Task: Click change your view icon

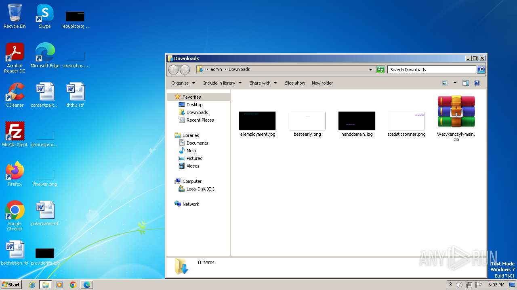Action: (x=445, y=83)
